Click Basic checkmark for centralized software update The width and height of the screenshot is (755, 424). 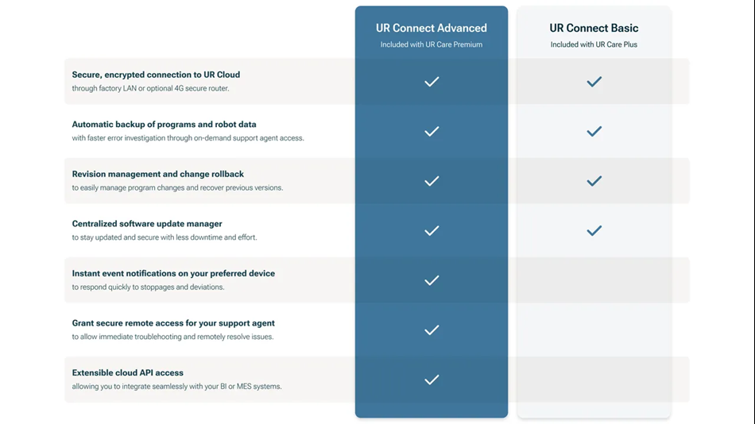click(x=594, y=230)
